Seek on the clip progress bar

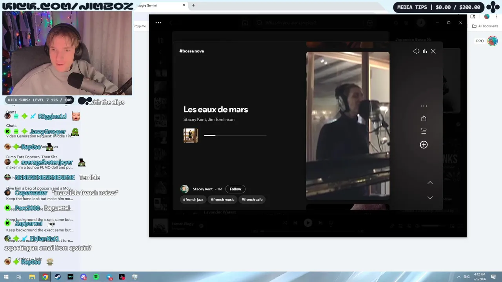[235, 136]
